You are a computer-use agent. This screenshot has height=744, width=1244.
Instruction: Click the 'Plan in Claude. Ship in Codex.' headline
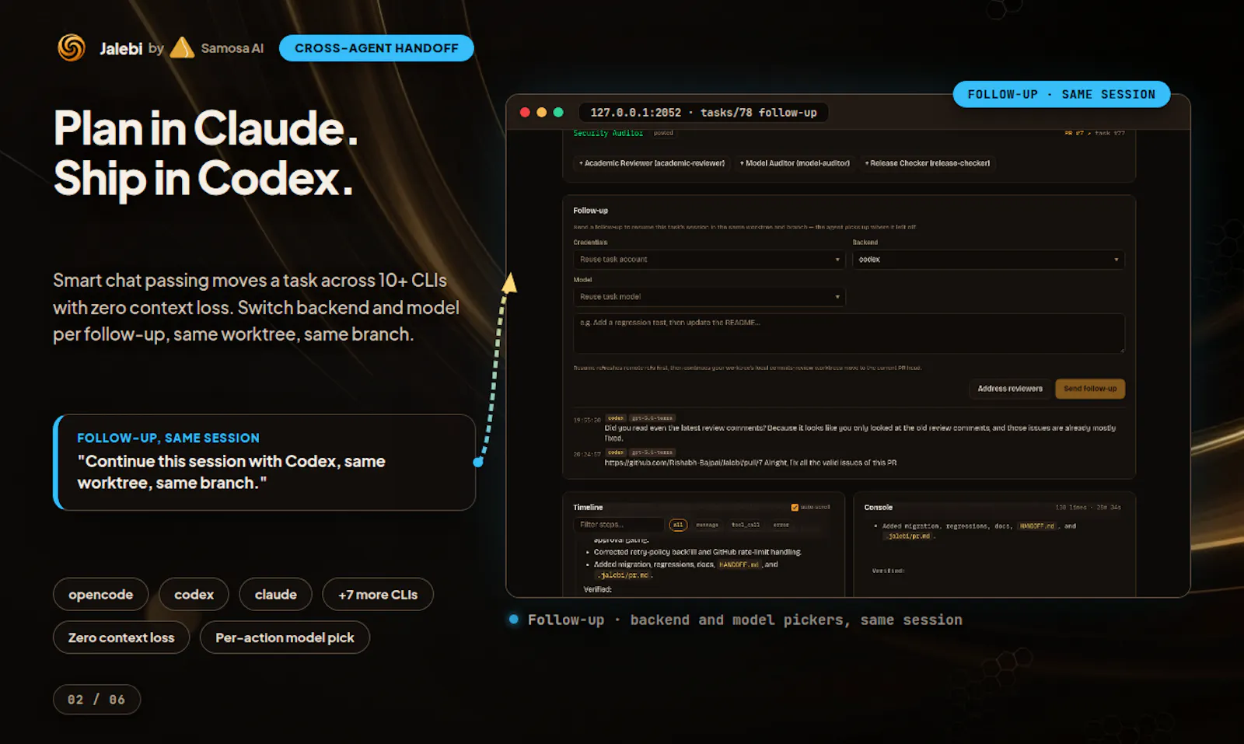[x=206, y=153]
